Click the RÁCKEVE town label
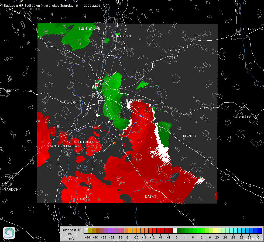This screenshot has height=242, width=264. pyautogui.click(x=82, y=199)
